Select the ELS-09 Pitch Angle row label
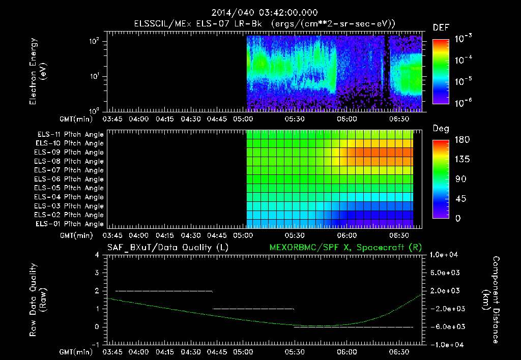521x360 pixels. pos(69,153)
